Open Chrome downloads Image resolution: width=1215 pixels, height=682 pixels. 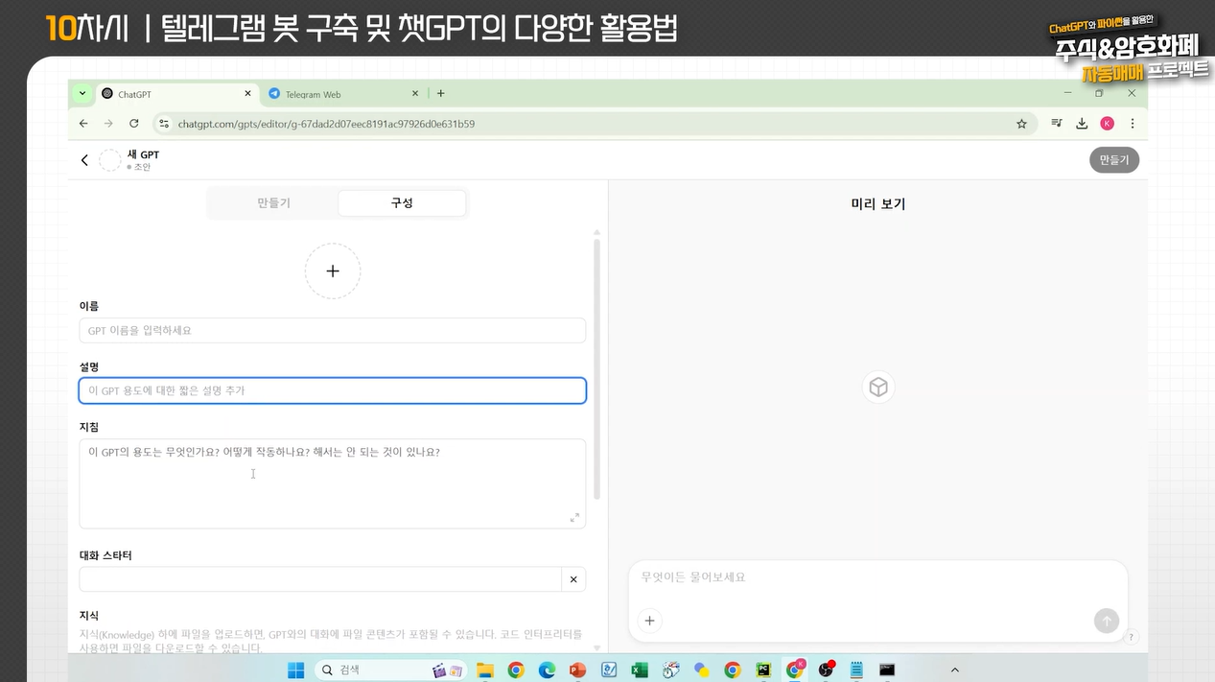[1082, 124]
